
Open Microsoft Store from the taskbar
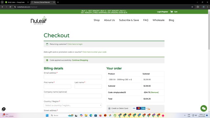[95, 115]
